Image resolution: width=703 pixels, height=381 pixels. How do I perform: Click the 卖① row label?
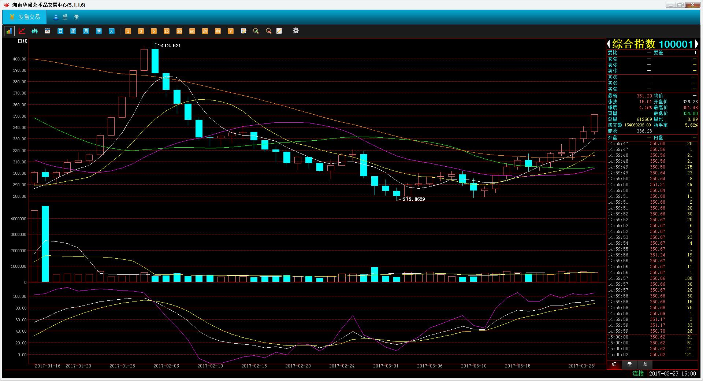coord(613,71)
